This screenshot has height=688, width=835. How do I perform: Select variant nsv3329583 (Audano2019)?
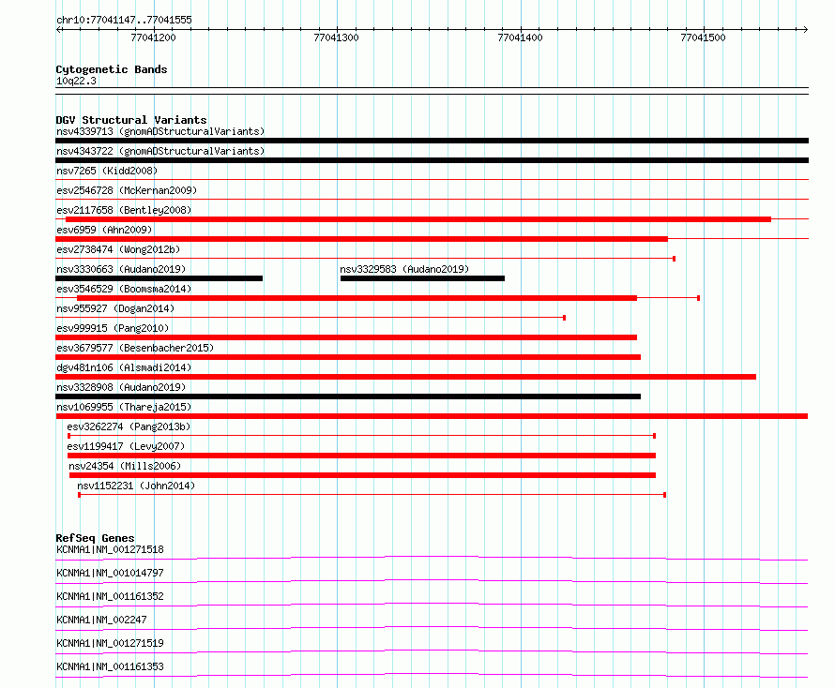pyautogui.click(x=404, y=269)
